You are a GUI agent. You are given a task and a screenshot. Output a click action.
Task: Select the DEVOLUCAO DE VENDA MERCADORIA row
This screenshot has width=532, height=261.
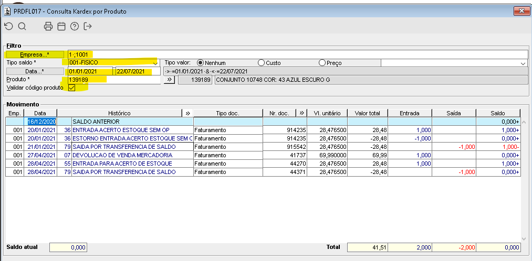(x=122, y=155)
